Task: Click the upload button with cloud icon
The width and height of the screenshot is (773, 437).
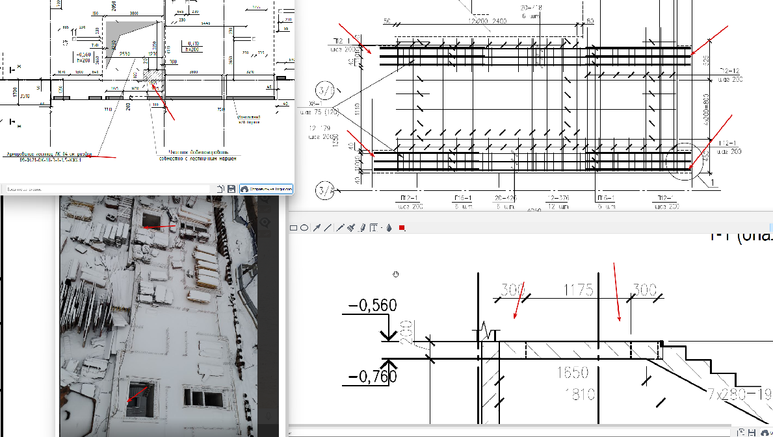Action: [x=266, y=189]
